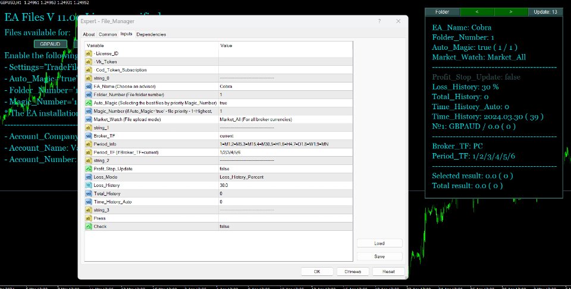Click the Profit_Stop_Update boolean icon

[89, 169]
